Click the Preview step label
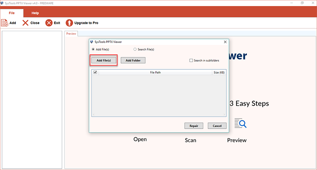Screen dimensions: 317x170 [237, 140]
